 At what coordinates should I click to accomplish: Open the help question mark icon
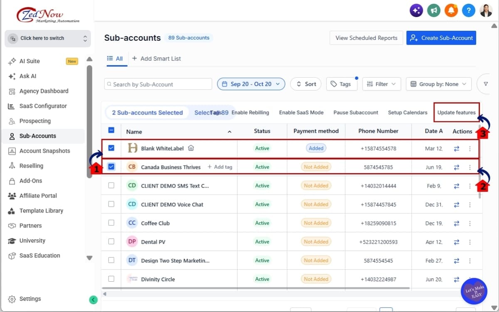tap(469, 10)
